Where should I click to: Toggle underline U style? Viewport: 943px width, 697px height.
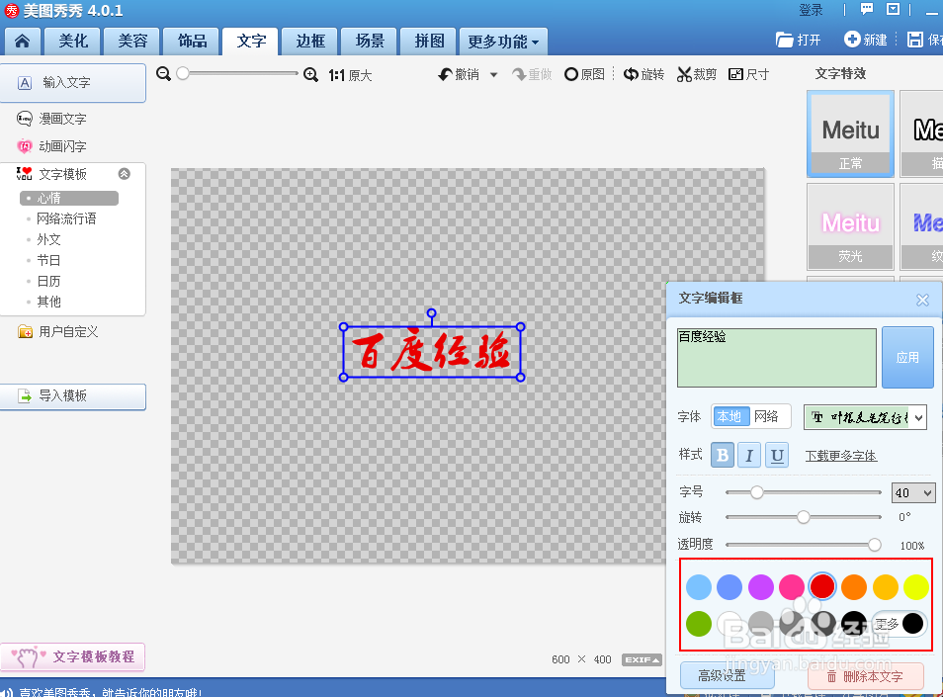pos(777,455)
